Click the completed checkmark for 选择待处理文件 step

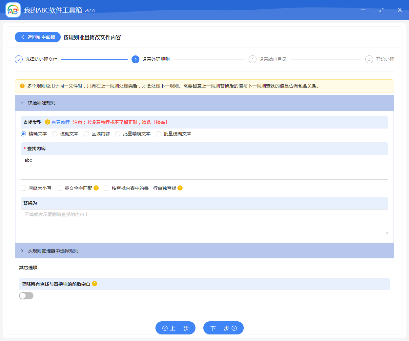(18, 59)
